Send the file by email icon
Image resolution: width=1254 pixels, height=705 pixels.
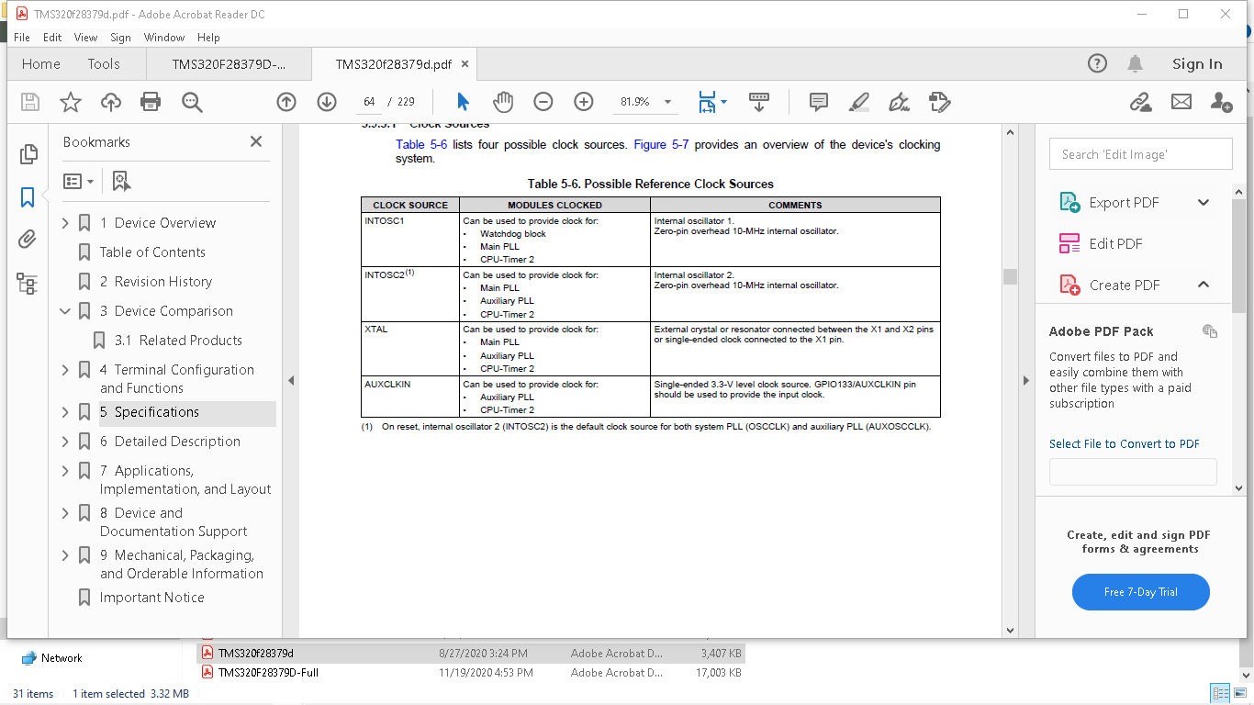pyautogui.click(x=1181, y=102)
